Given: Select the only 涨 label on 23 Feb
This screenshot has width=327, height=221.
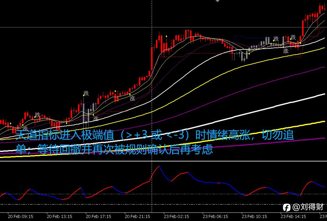Looking at the screenshot, I should point(286,51).
